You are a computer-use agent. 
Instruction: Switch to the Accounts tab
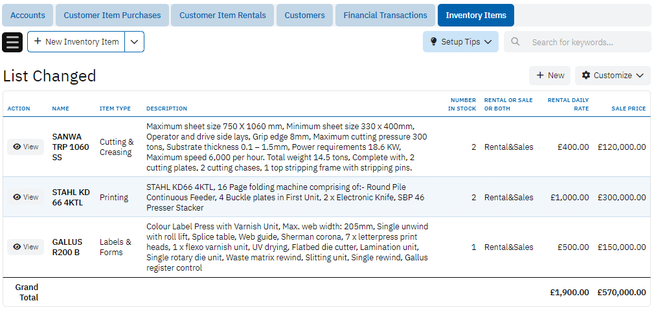[x=28, y=16]
